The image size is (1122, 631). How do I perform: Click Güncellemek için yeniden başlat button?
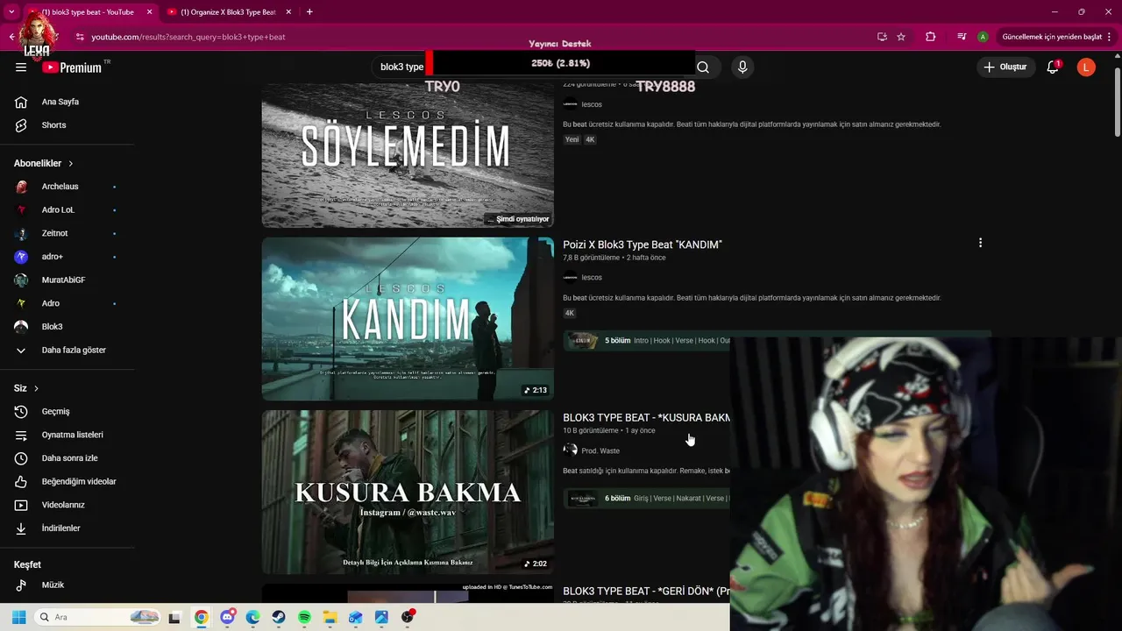(1055, 37)
